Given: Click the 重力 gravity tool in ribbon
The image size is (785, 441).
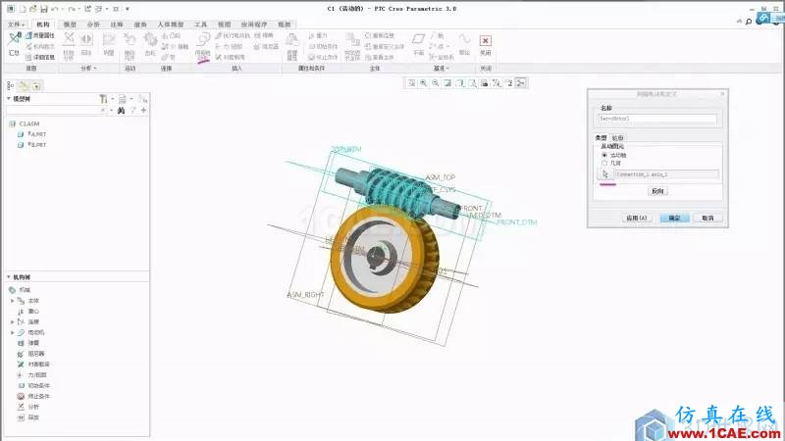Looking at the screenshot, I should [x=318, y=36].
